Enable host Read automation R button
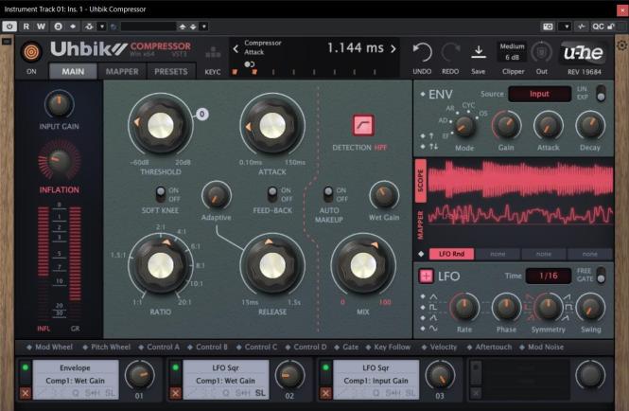The height and width of the screenshot is (411, 629). coord(26,27)
